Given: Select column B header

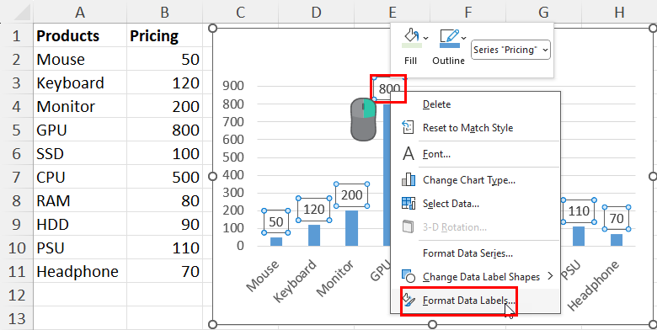Looking at the screenshot, I should point(164,12).
